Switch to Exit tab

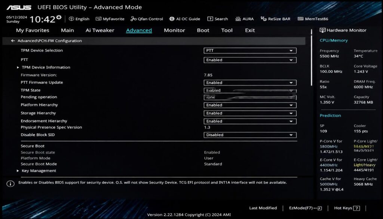click(250, 30)
